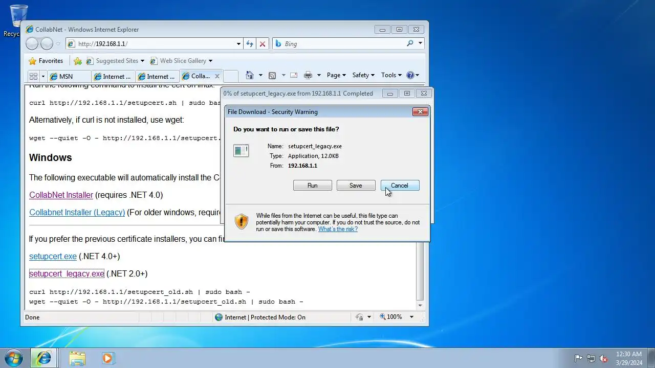Launch Windows Media Player from taskbar
This screenshot has height=368, width=655.
(107, 358)
